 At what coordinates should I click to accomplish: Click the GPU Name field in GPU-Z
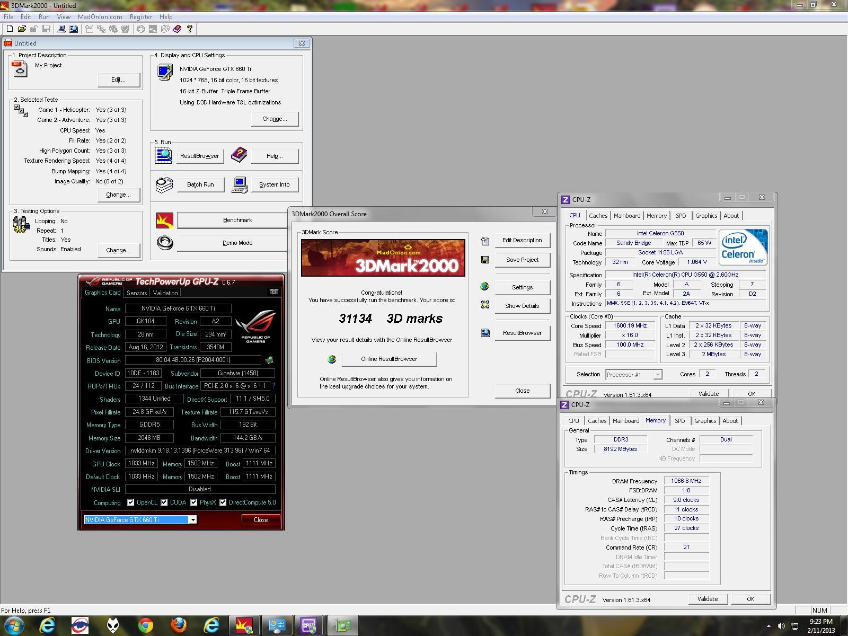(x=178, y=308)
